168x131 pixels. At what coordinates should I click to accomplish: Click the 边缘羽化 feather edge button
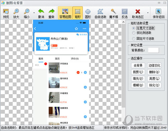pyautogui.click(x=154, y=65)
